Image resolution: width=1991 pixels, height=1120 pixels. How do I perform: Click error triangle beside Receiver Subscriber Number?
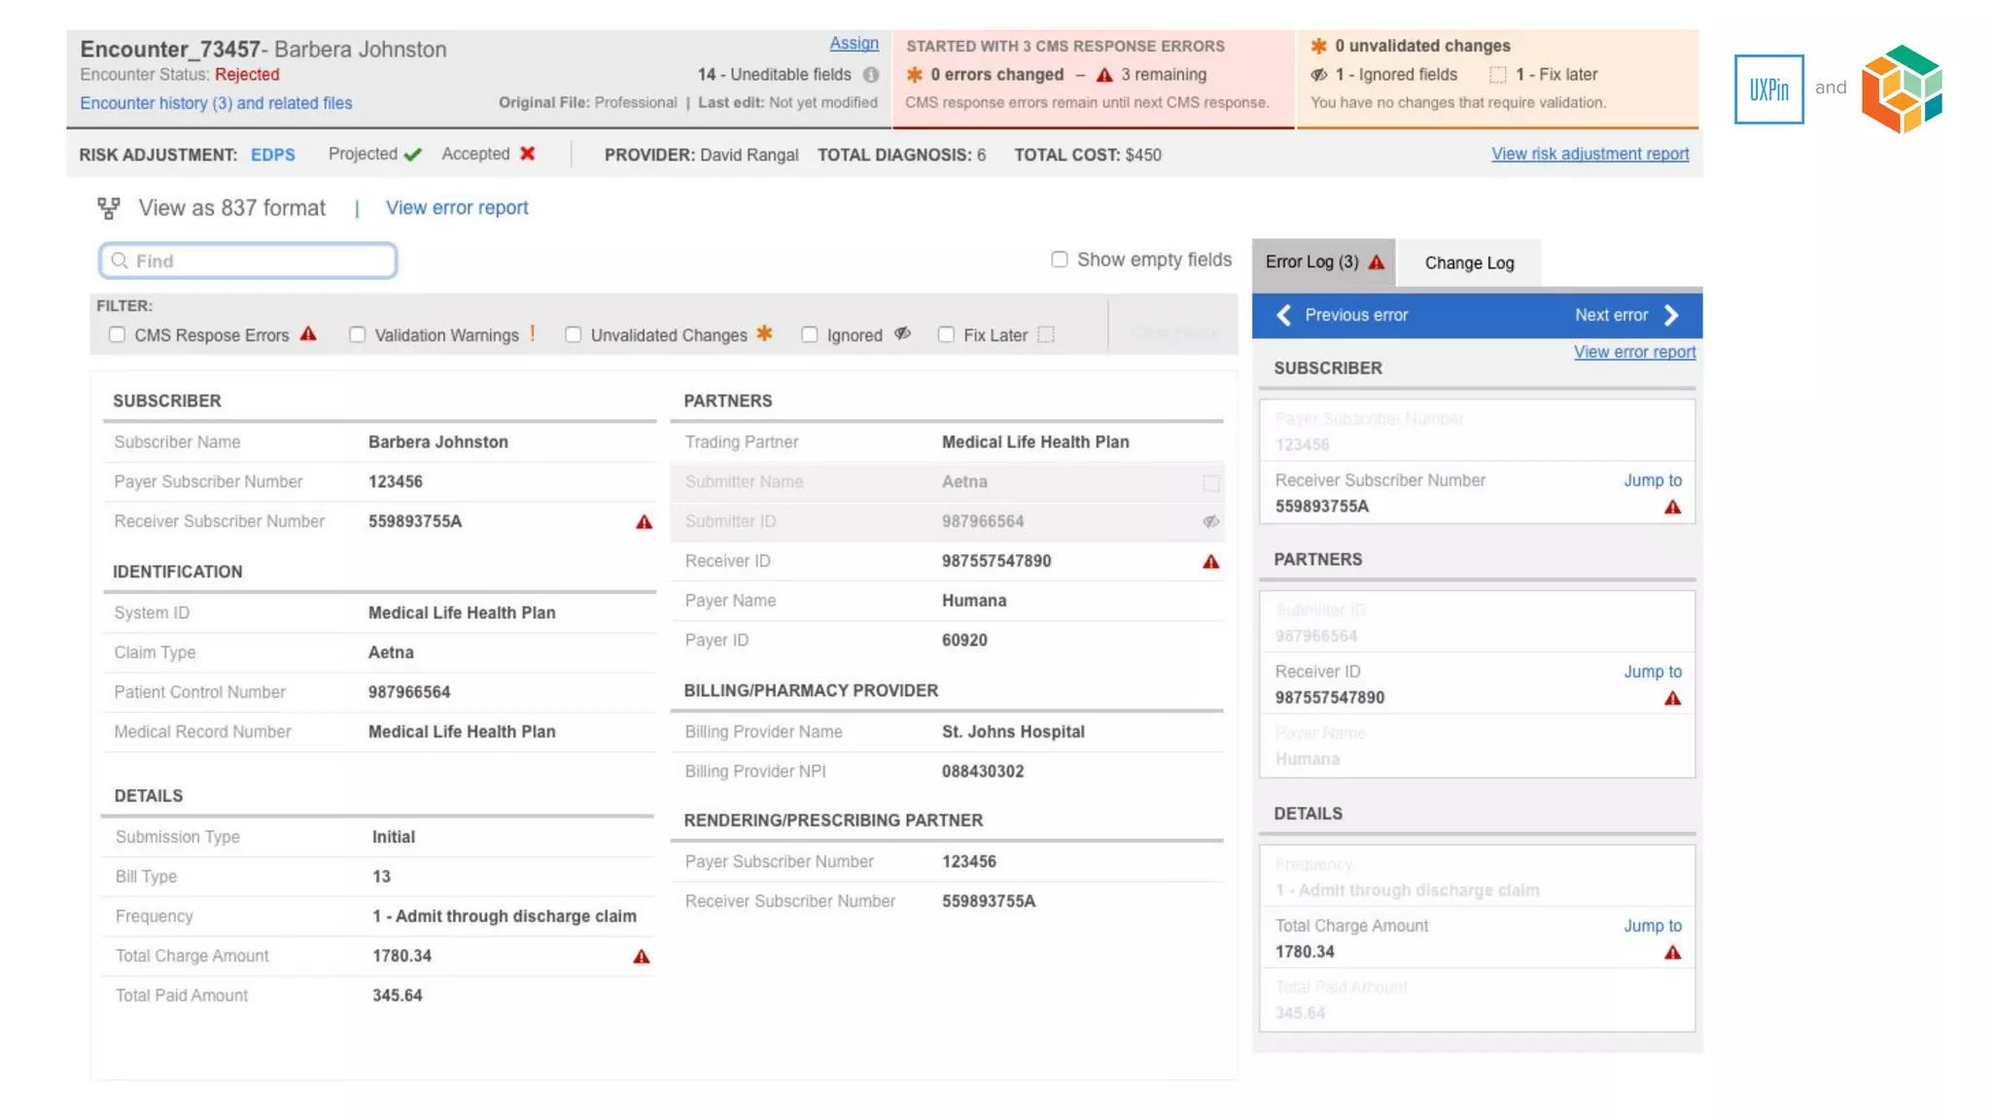(644, 522)
